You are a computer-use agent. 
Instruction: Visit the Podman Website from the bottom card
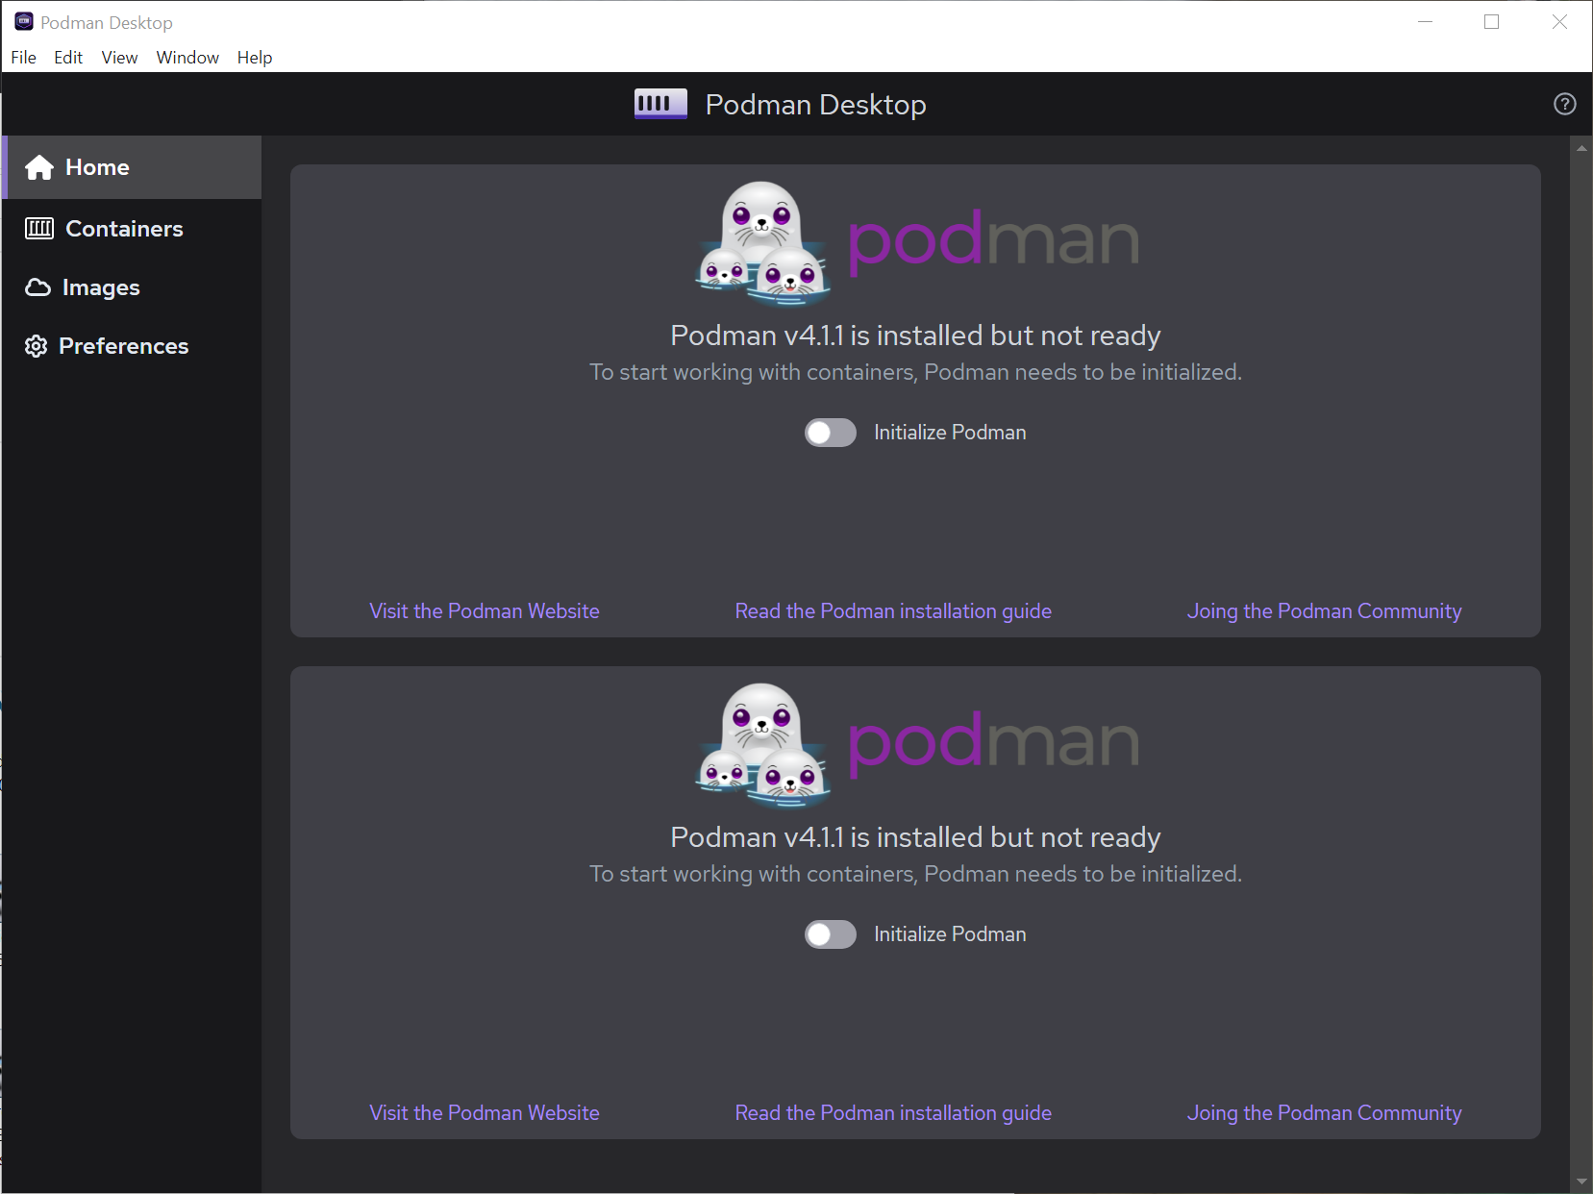click(x=484, y=1112)
